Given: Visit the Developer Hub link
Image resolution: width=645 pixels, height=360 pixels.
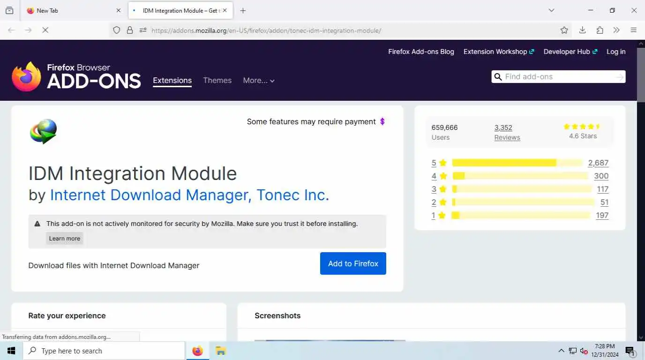Looking at the screenshot, I should (x=570, y=52).
